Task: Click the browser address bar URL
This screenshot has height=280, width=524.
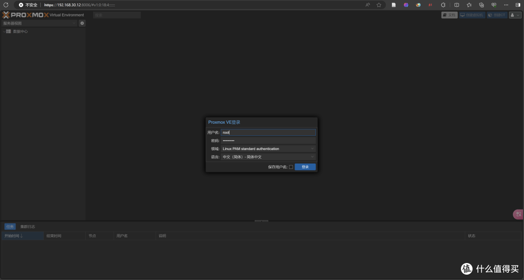Action: [x=80, y=5]
